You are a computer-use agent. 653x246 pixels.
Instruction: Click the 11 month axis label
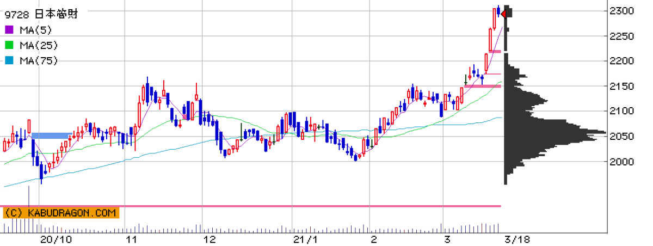coord(131,239)
